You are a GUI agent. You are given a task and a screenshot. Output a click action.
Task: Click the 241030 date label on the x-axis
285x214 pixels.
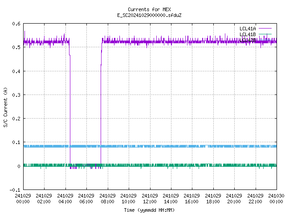(276, 196)
